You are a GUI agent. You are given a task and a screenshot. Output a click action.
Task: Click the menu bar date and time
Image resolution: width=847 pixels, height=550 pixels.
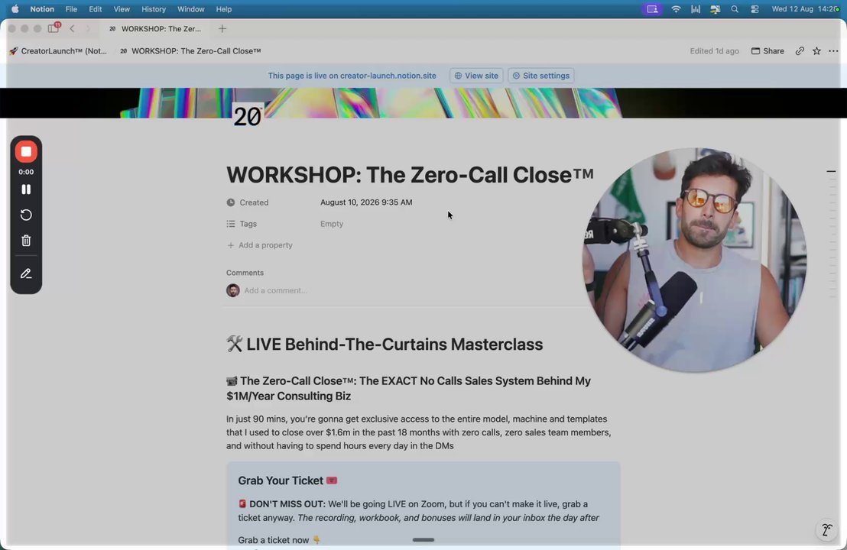pos(805,9)
